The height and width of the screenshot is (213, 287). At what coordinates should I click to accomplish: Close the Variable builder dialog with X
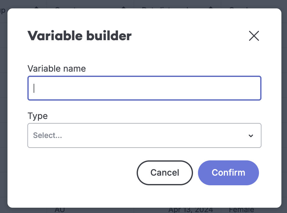[x=254, y=36]
